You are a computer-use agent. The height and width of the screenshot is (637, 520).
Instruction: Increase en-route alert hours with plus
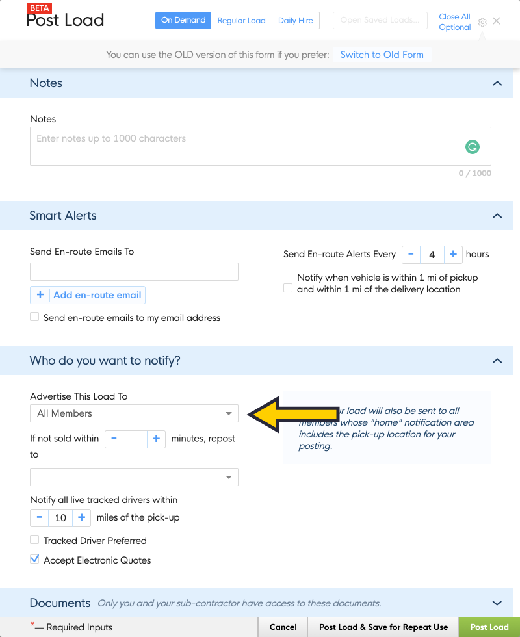coord(453,255)
